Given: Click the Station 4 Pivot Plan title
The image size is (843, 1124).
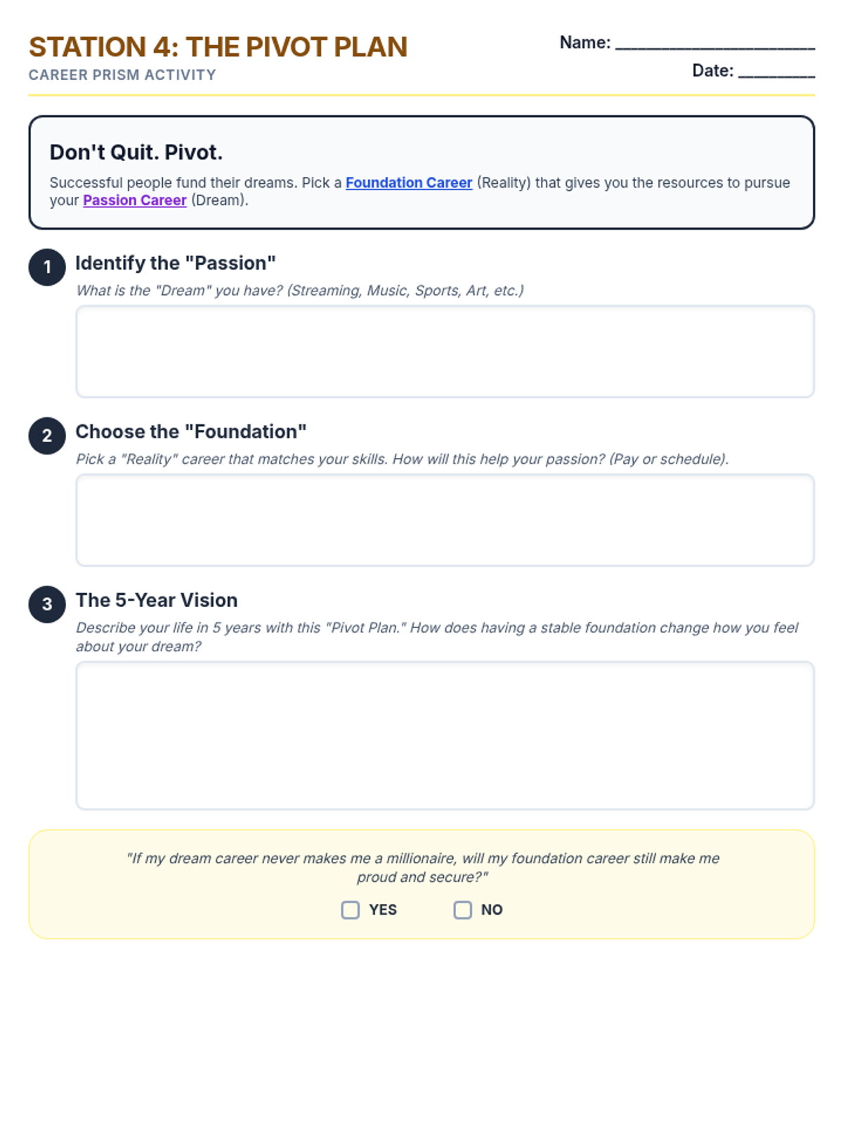Looking at the screenshot, I should tap(218, 47).
